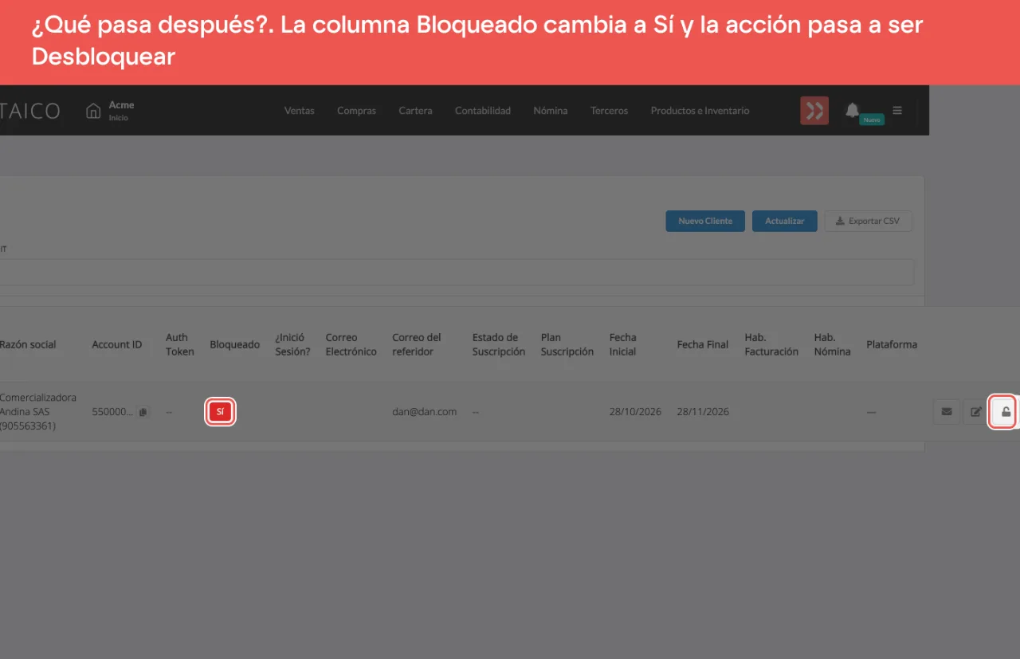Open the hamburger menu in the top bar
1020x659 pixels.
(897, 111)
